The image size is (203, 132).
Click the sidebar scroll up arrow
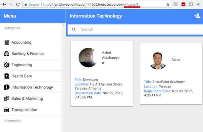[x=63, y=25]
